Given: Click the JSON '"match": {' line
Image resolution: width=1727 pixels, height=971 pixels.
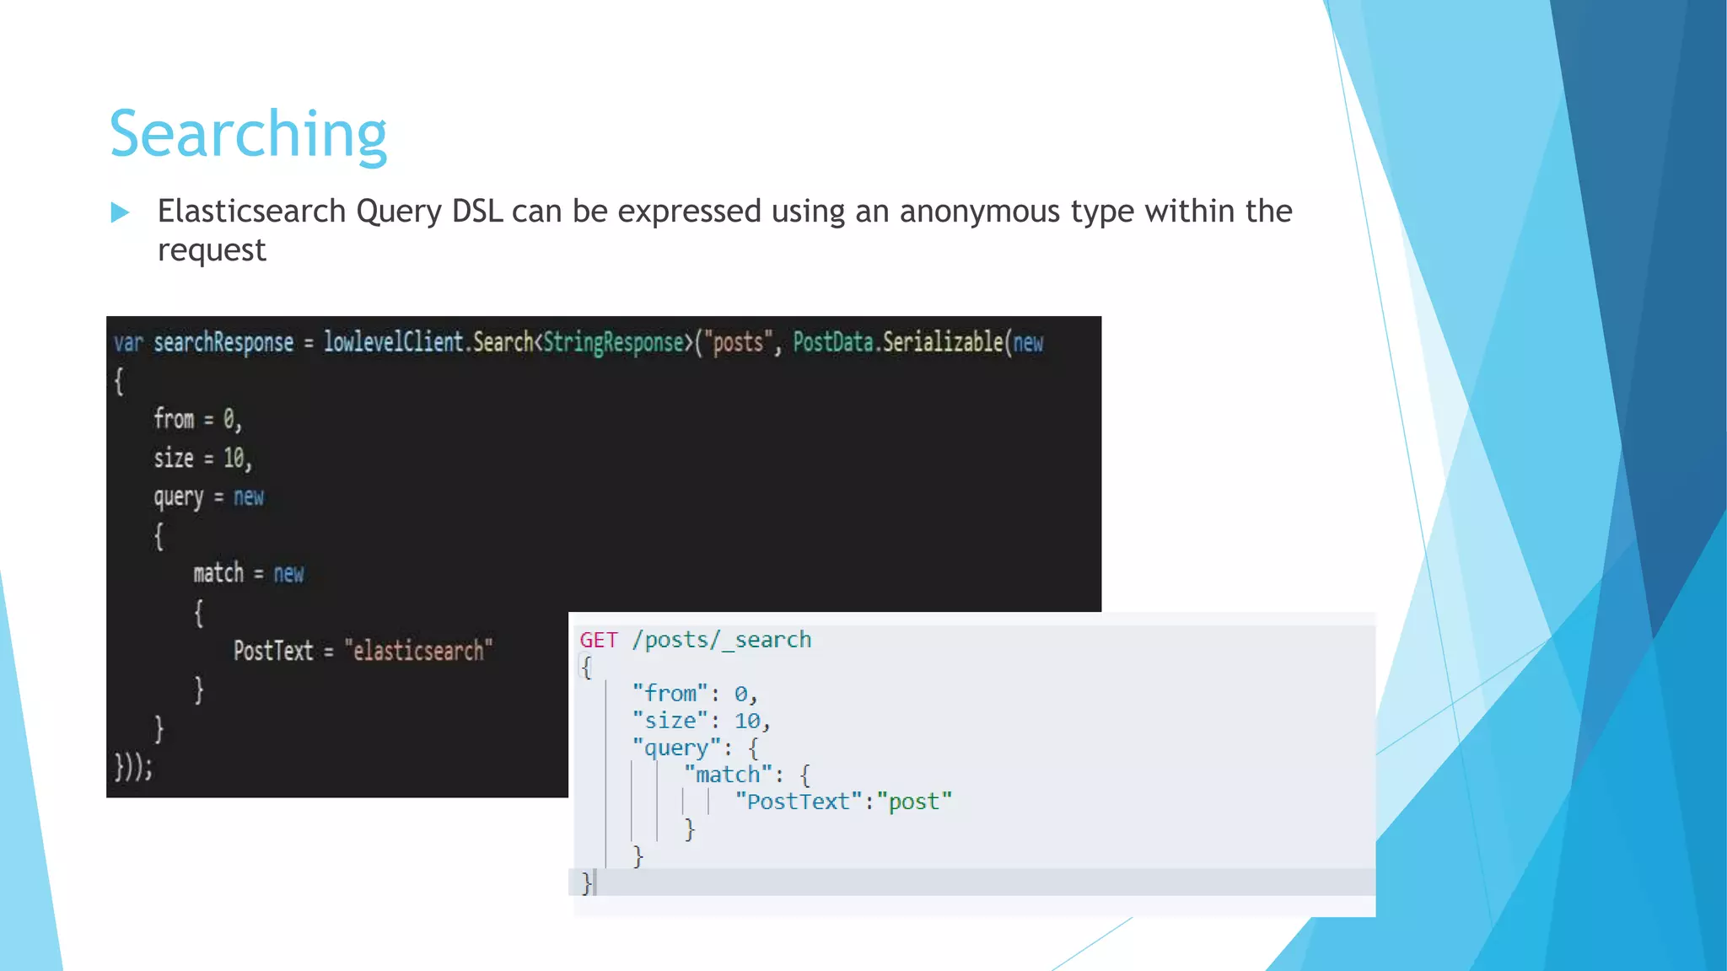Looking at the screenshot, I should click(747, 775).
